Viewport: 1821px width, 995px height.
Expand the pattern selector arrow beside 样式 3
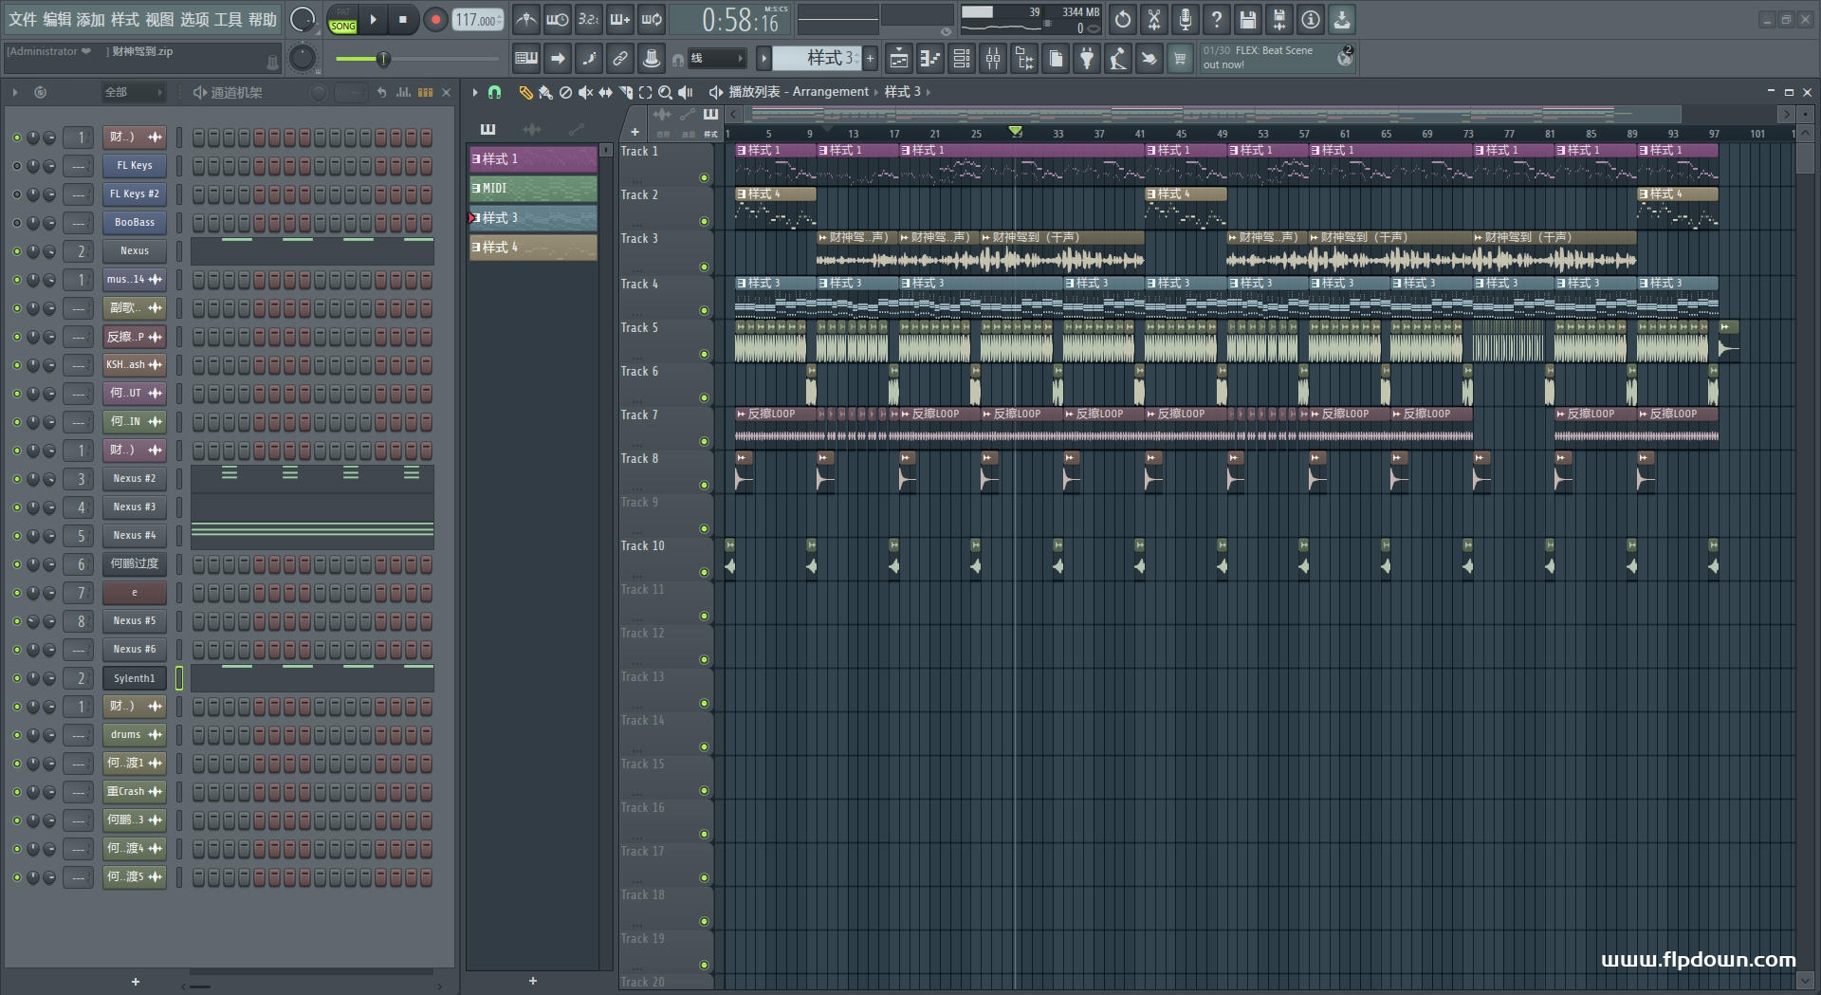pos(763,59)
